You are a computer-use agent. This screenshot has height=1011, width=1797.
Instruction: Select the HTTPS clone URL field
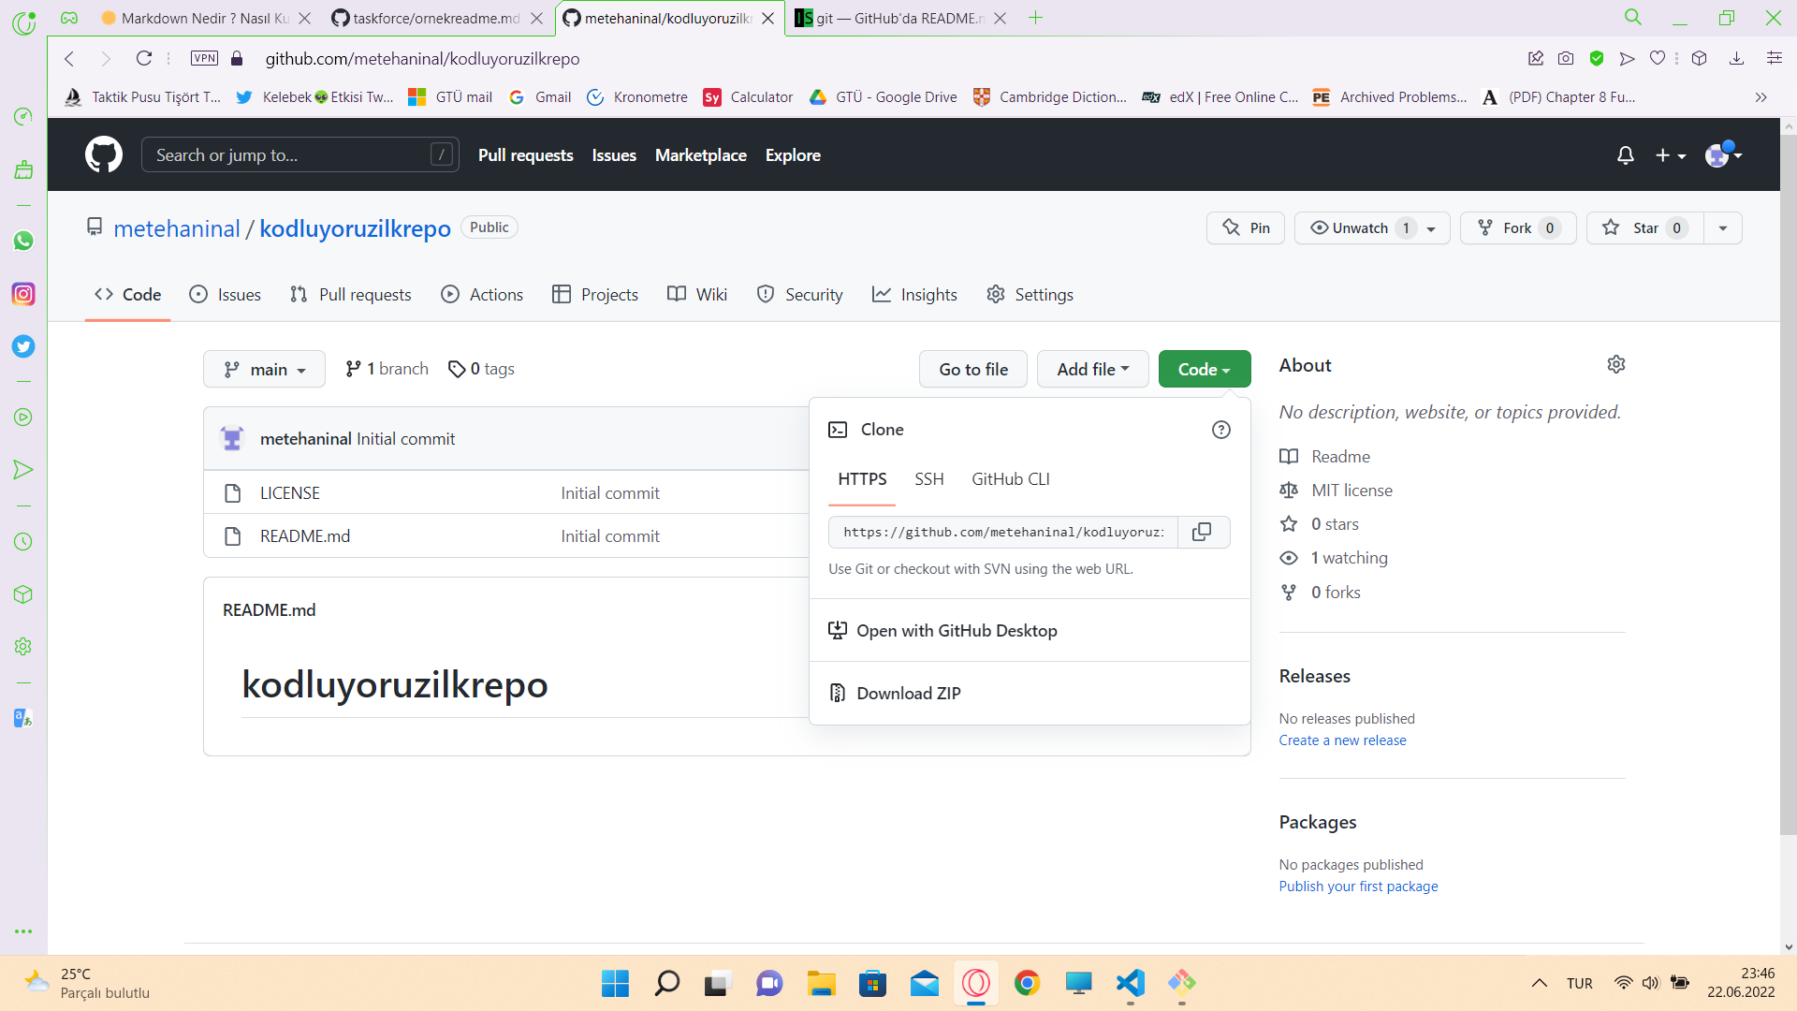[x=1001, y=532]
